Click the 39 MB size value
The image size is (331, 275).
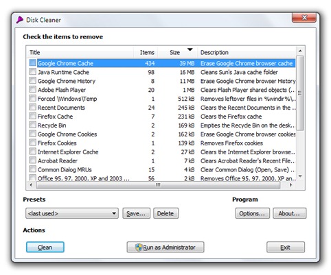[x=187, y=63]
